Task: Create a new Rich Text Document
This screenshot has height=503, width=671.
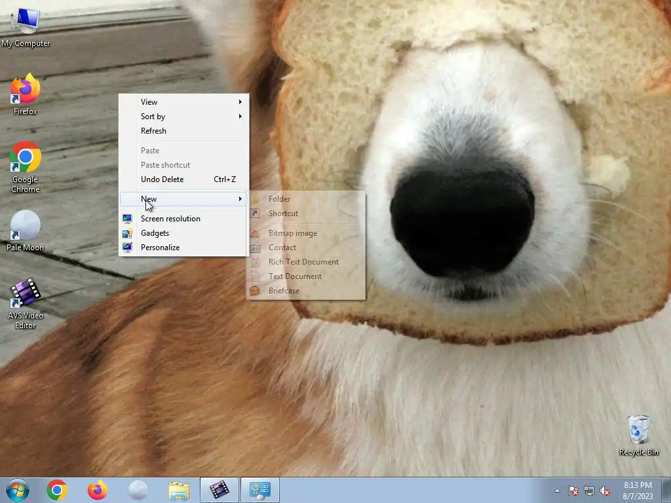Action: 306,262
